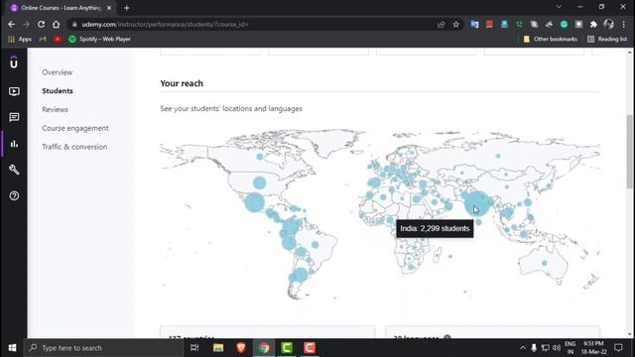Open the Brave browser from the taskbar
Image resolution: width=635 pixels, height=357 pixels.
pos(241,348)
